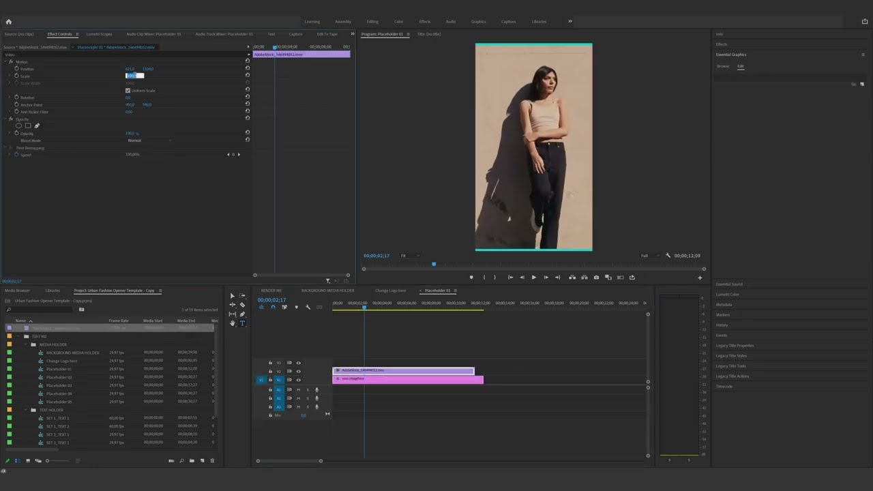This screenshot has height=491, width=873.
Task: Open the Lumetri Scopes tab
Action: pyautogui.click(x=99, y=34)
